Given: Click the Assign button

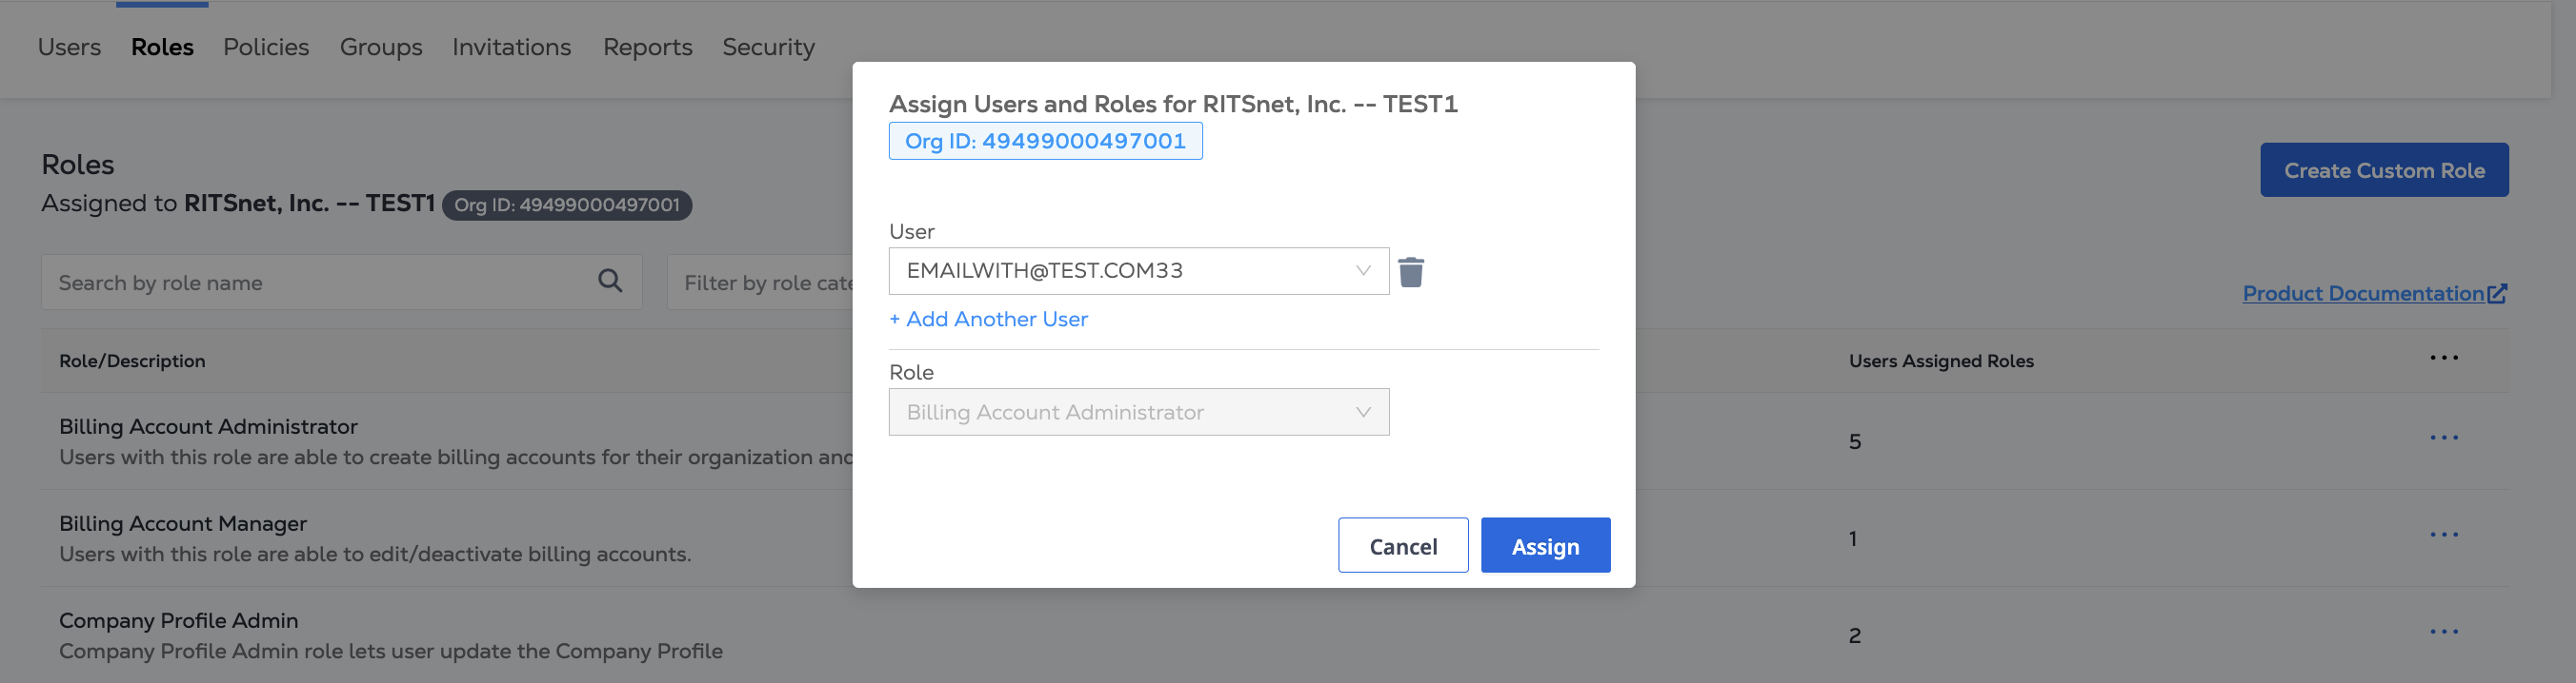Looking at the screenshot, I should point(1545,545).
